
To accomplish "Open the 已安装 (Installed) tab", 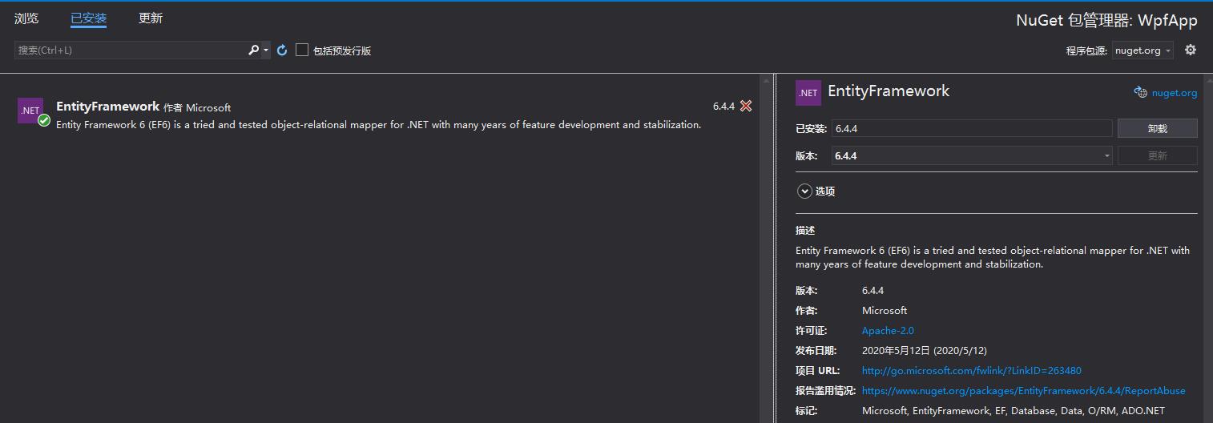I will [x=88, y=18].
